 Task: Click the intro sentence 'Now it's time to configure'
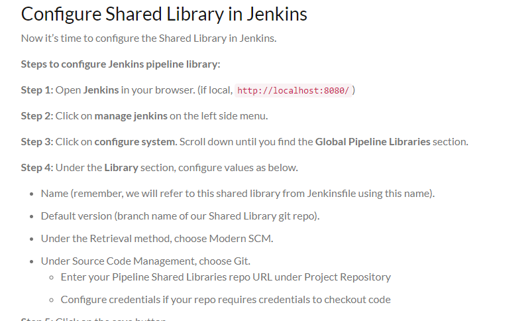pos(148,38)
